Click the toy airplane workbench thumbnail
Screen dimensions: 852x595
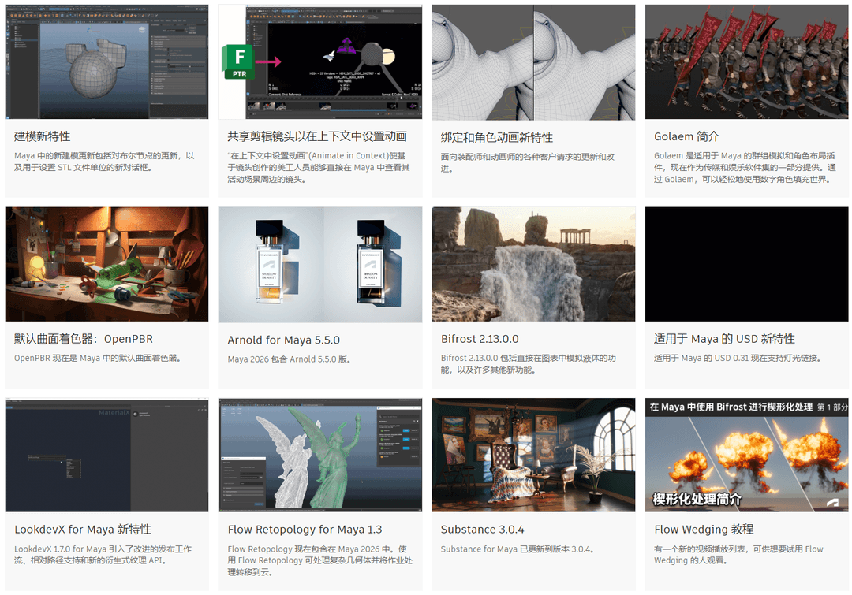[x=106, y=264]
